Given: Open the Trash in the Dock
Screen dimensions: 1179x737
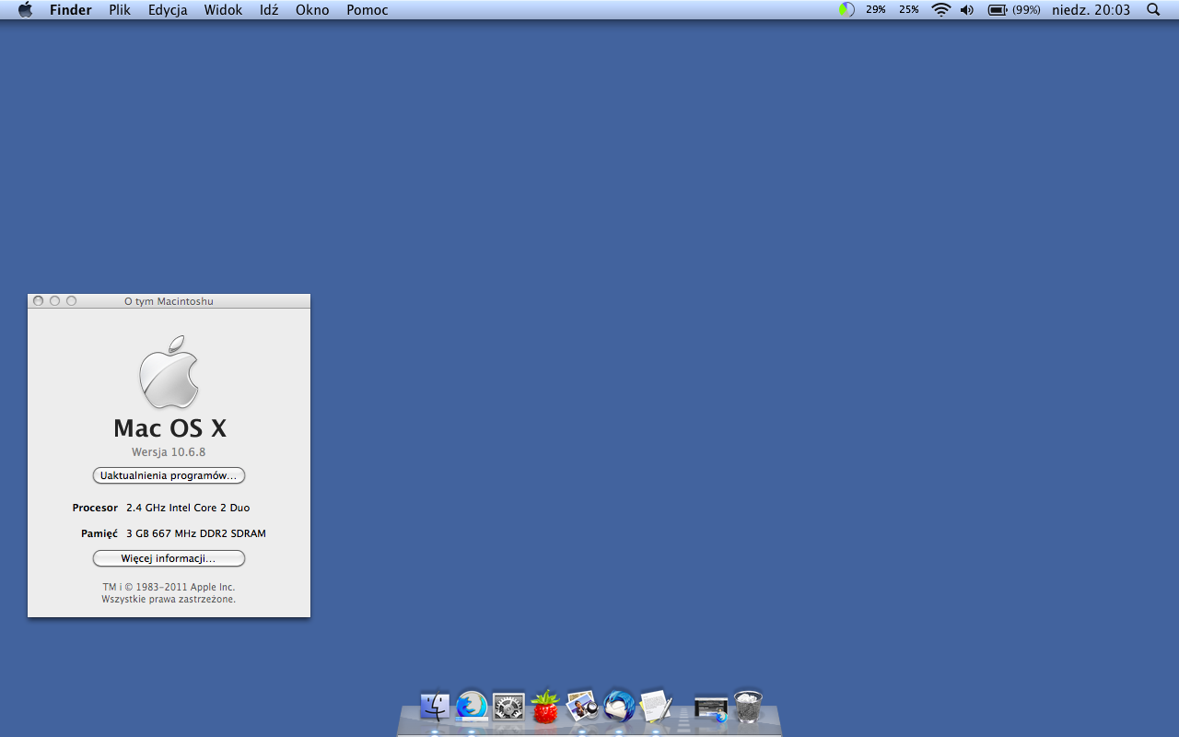Looking at the screenshot, I should tap(748, 707).
